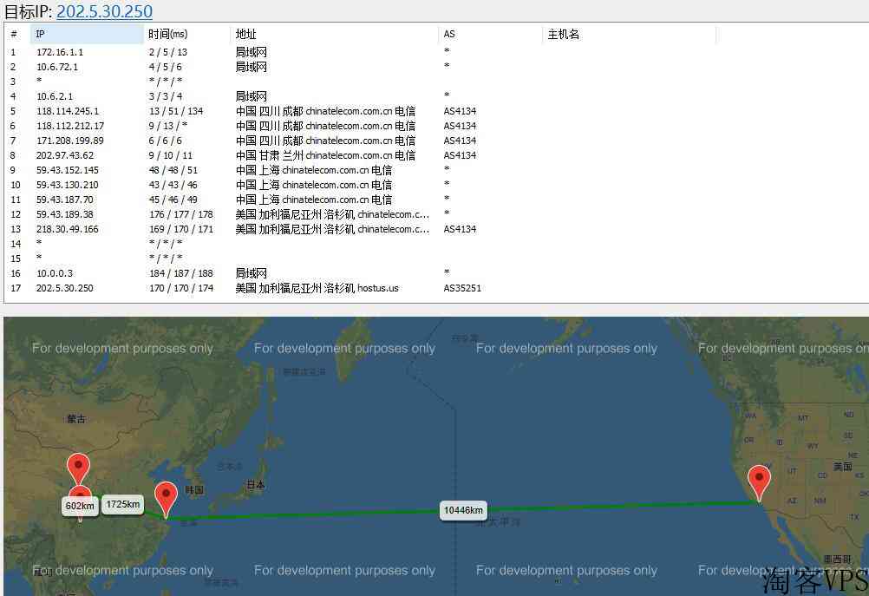Click the 602km distance label
Image resolution: width=869 pixels, height=596 pixels.
79,506
